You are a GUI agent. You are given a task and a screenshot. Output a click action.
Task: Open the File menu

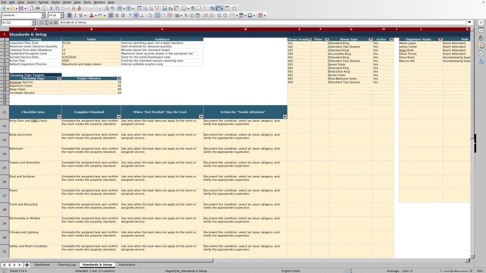(4, 2)
